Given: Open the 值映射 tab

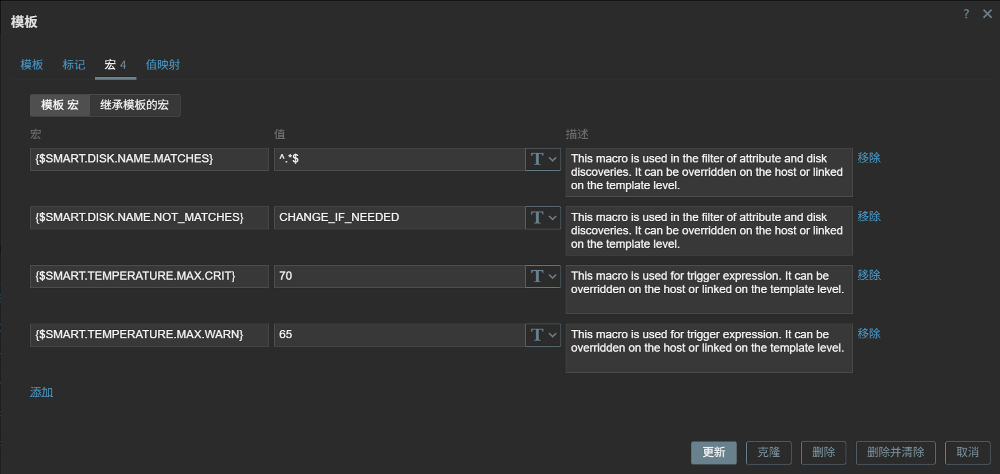Looking at the screenshot, I should pos(163,65).
